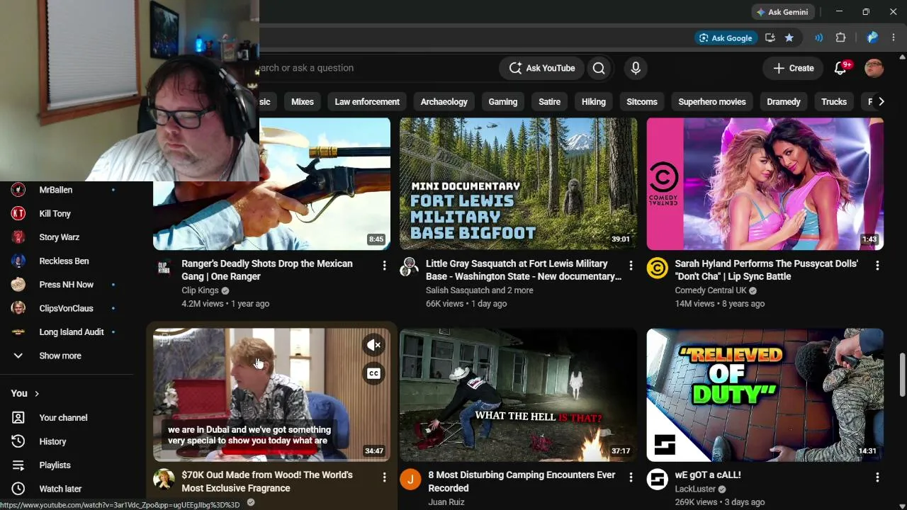Select the Satire filter chip

tap(549, 102)
